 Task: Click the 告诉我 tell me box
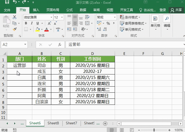point(147,10)
